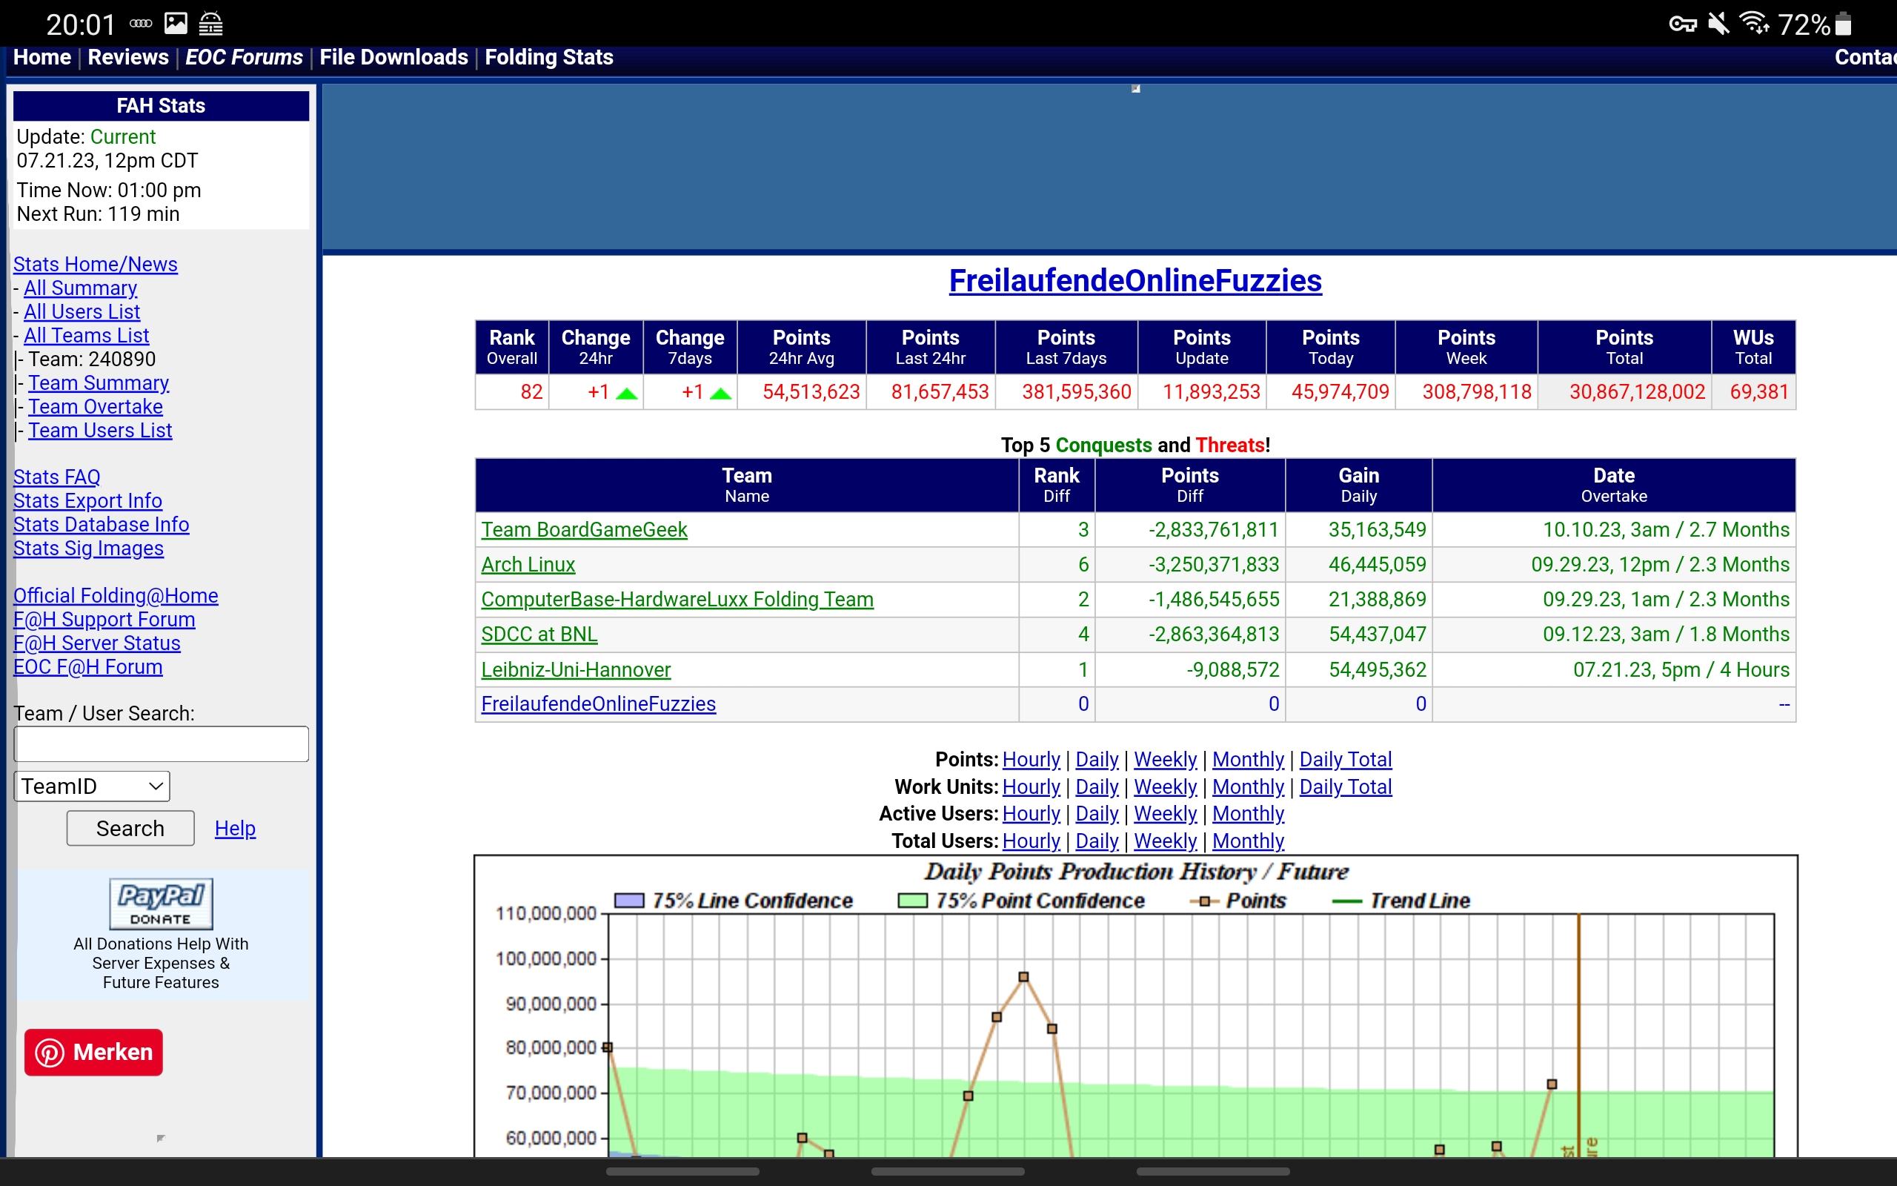Screen dimensions: 1897x1186
Task: Click the Team / User Search input field
Action: pos(162,743)
